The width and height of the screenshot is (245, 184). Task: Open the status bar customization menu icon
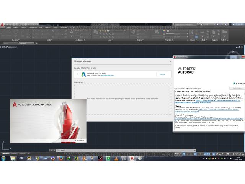coord(243,154)
